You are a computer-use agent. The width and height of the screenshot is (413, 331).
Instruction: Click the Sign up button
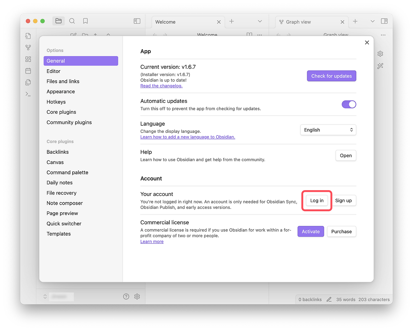click(343, 200)
